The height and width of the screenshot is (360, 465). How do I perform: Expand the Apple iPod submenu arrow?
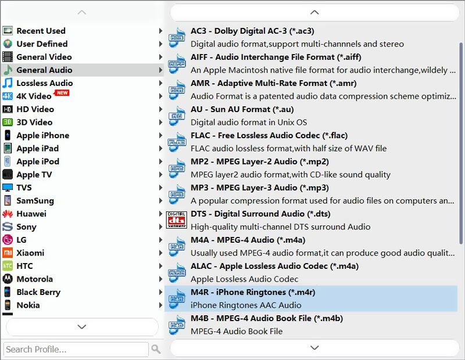coord(160,161)
